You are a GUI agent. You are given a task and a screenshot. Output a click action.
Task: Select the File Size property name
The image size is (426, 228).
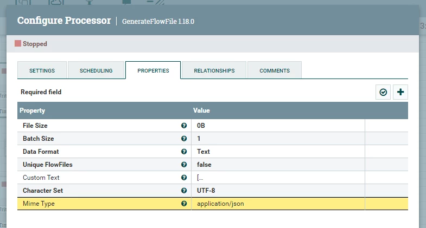(35, 126)
